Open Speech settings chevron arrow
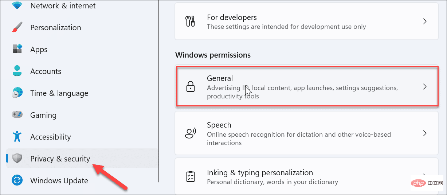Image resolution: width=447 pixels, height=195 pixels. 425,133
